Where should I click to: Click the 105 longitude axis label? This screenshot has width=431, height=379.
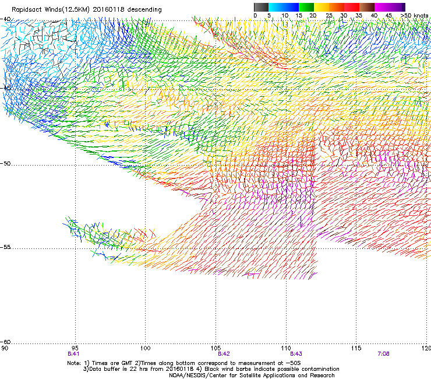[216, 348]
